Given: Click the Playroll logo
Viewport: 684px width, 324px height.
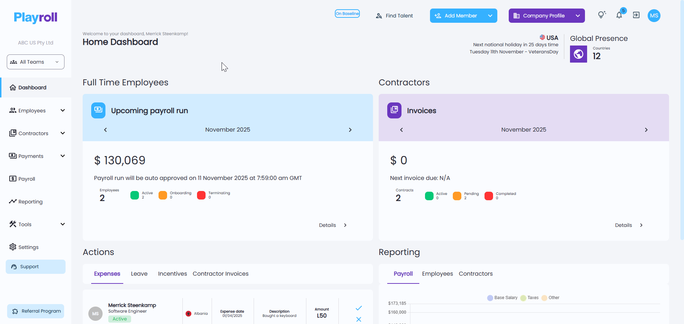Looking at the screenshot, I should point(36,17).
